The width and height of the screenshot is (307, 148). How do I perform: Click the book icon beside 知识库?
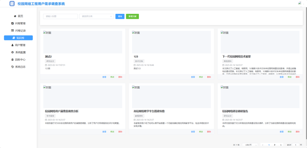pyautogui.click(x=13, y=38)
